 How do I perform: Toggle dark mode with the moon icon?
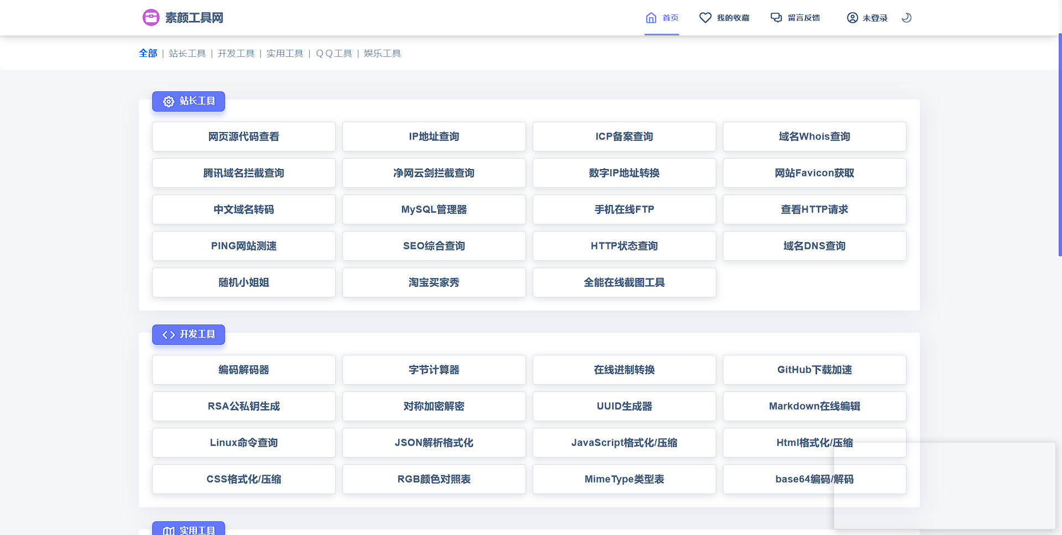pos(906,18)
